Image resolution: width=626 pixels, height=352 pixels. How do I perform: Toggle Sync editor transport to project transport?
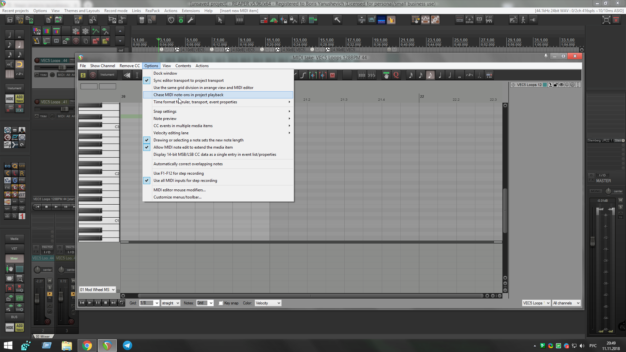[x=188, y=81]
